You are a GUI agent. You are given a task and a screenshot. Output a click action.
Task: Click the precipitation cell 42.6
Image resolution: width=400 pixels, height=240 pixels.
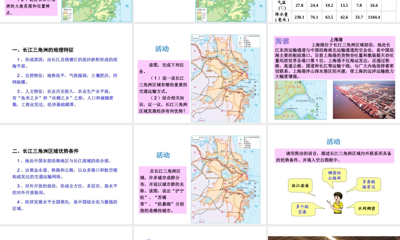click(x=344, y=17)
